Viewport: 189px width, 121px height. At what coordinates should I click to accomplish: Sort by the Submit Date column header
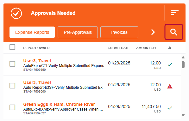(x=119, y=48)
